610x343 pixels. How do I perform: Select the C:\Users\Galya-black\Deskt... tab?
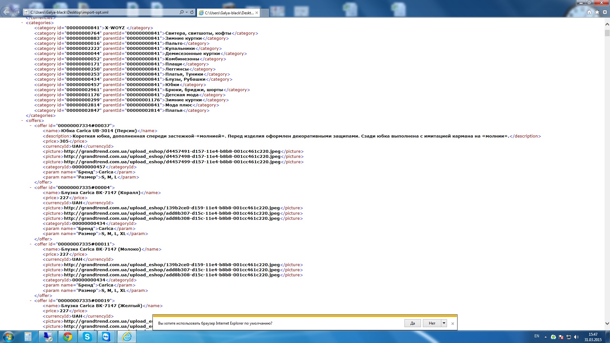click(228, 13)
